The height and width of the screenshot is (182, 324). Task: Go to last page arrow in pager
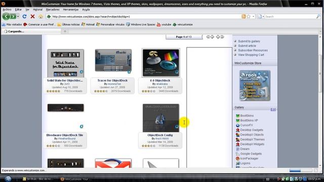click(222, 37)
